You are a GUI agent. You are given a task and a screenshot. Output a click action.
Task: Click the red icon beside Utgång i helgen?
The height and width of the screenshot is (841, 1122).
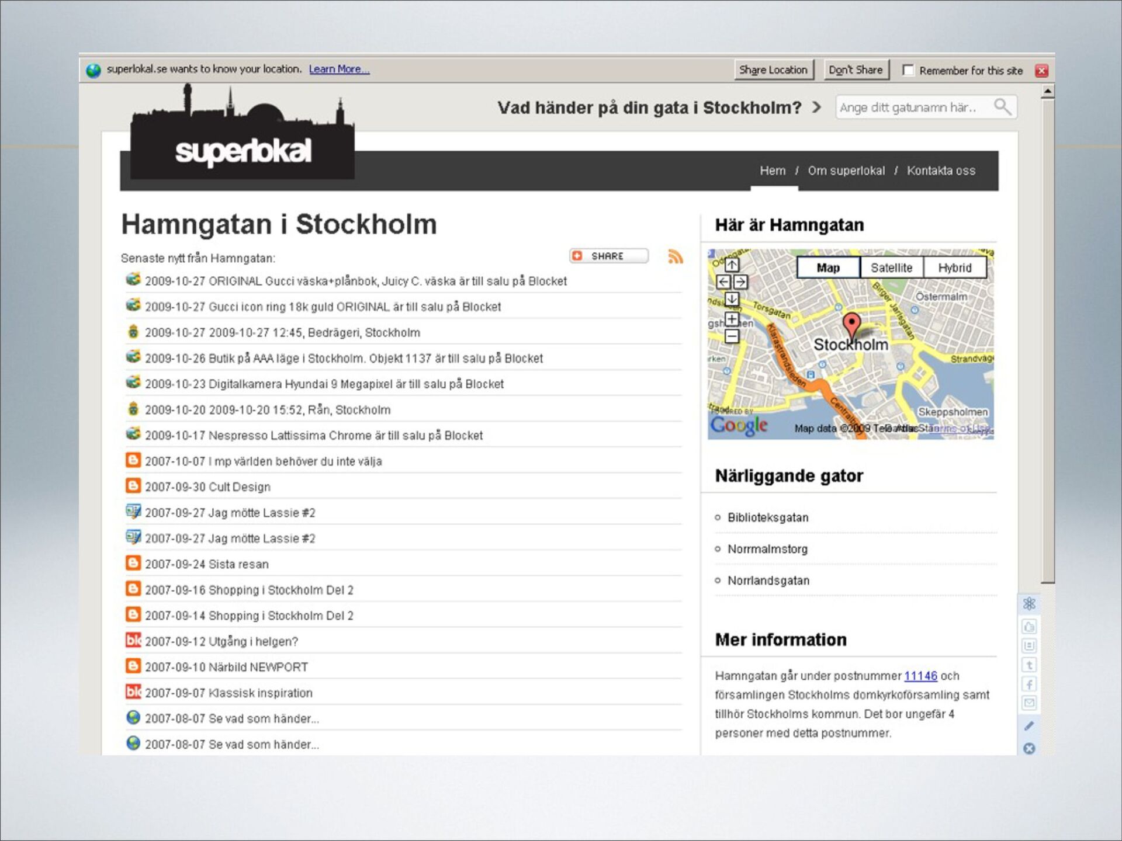coord(133,640)
